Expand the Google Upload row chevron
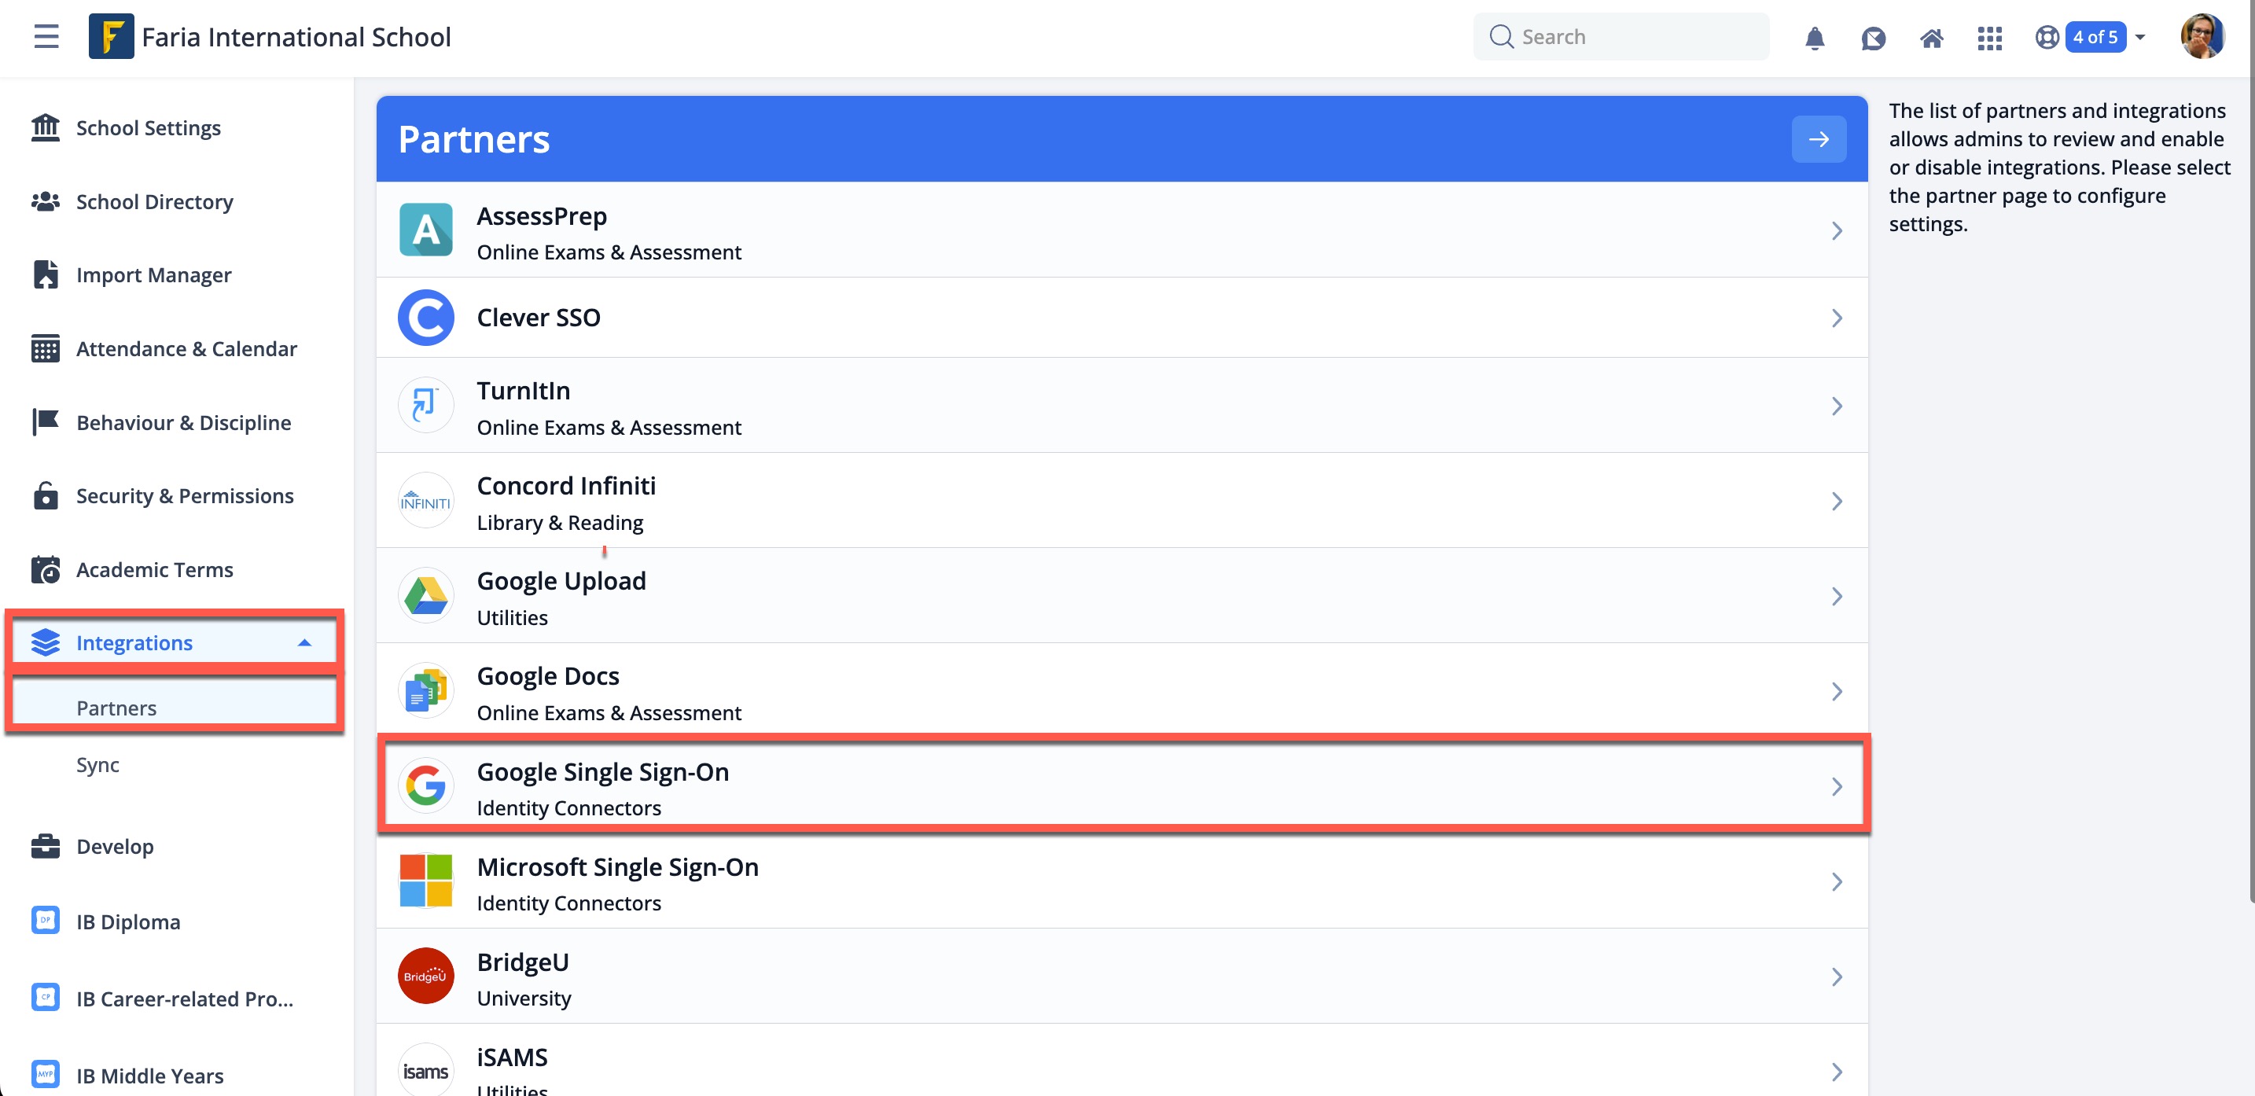This screenshot has width=2255, height=1096. 1837,596
